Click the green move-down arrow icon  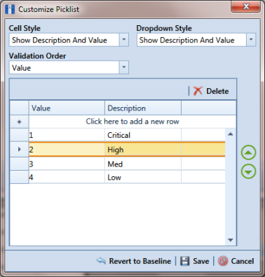tap(248, 171)
